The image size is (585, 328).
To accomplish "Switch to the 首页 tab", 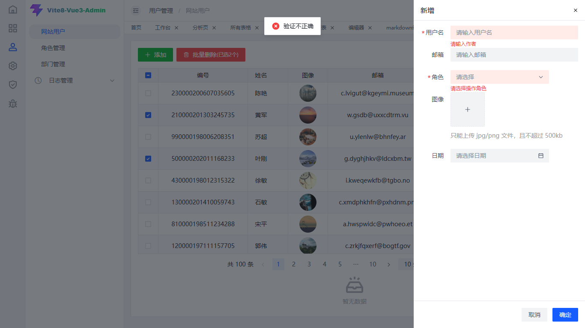I will [136, 28].
